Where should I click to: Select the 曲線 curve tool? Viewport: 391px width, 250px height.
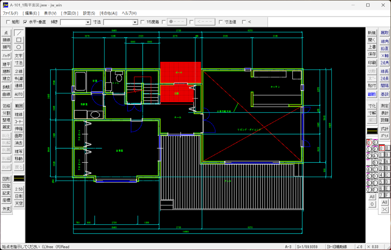click(x=6, y=94)
